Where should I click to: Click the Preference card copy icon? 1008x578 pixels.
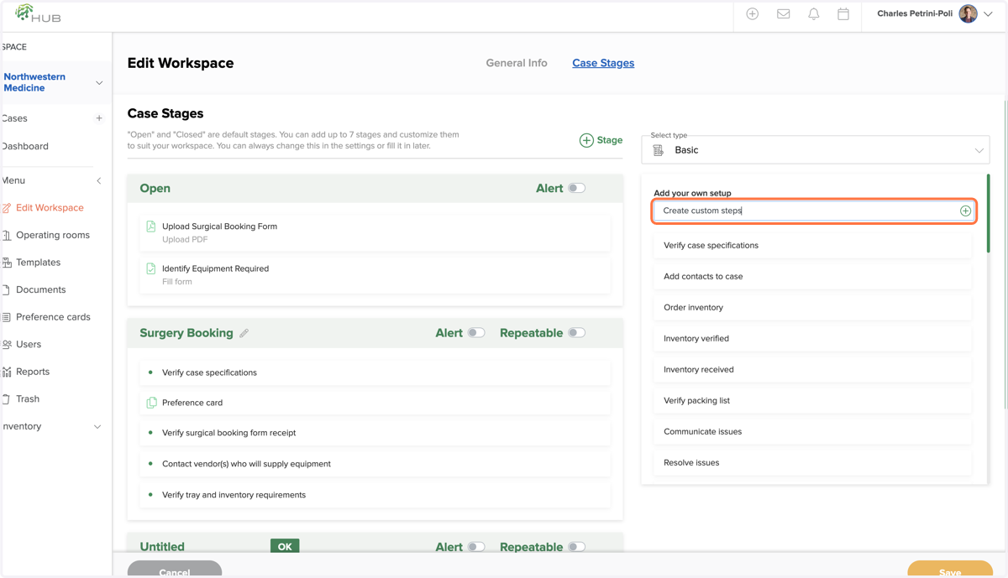tap(151, 403)
